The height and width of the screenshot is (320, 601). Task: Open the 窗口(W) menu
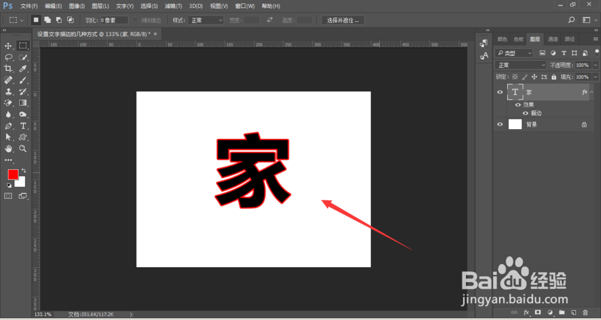coord(245,6)
